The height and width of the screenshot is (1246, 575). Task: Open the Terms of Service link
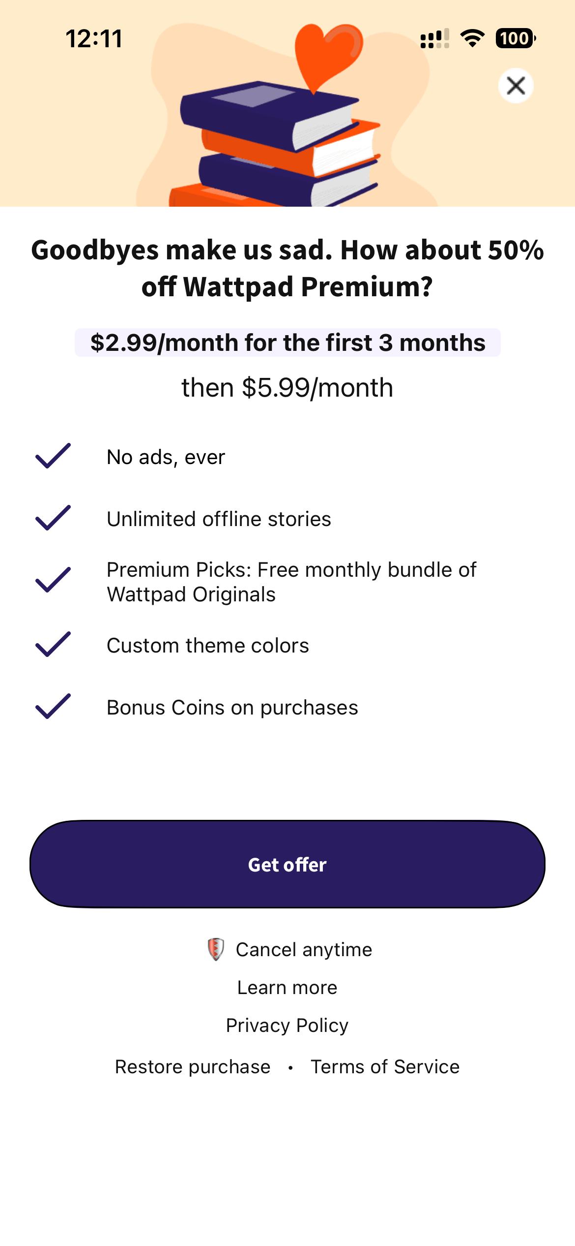click(385, 1067)
